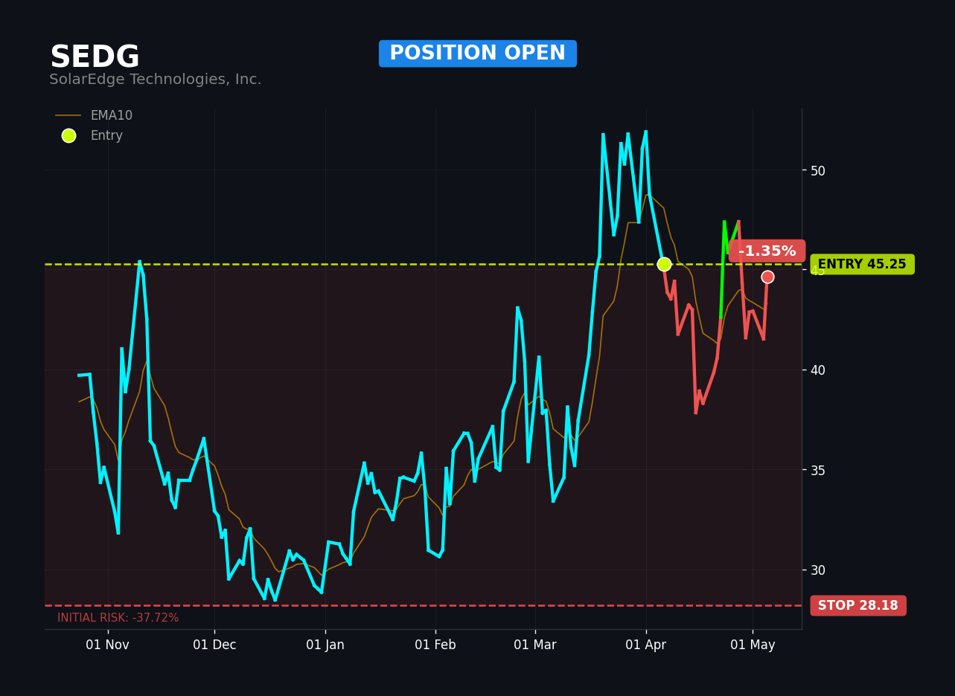The image size is (955, 696).
Task: Click the 30 y-axis tick label
Action: pyautogui.click(x=818, y=570)
